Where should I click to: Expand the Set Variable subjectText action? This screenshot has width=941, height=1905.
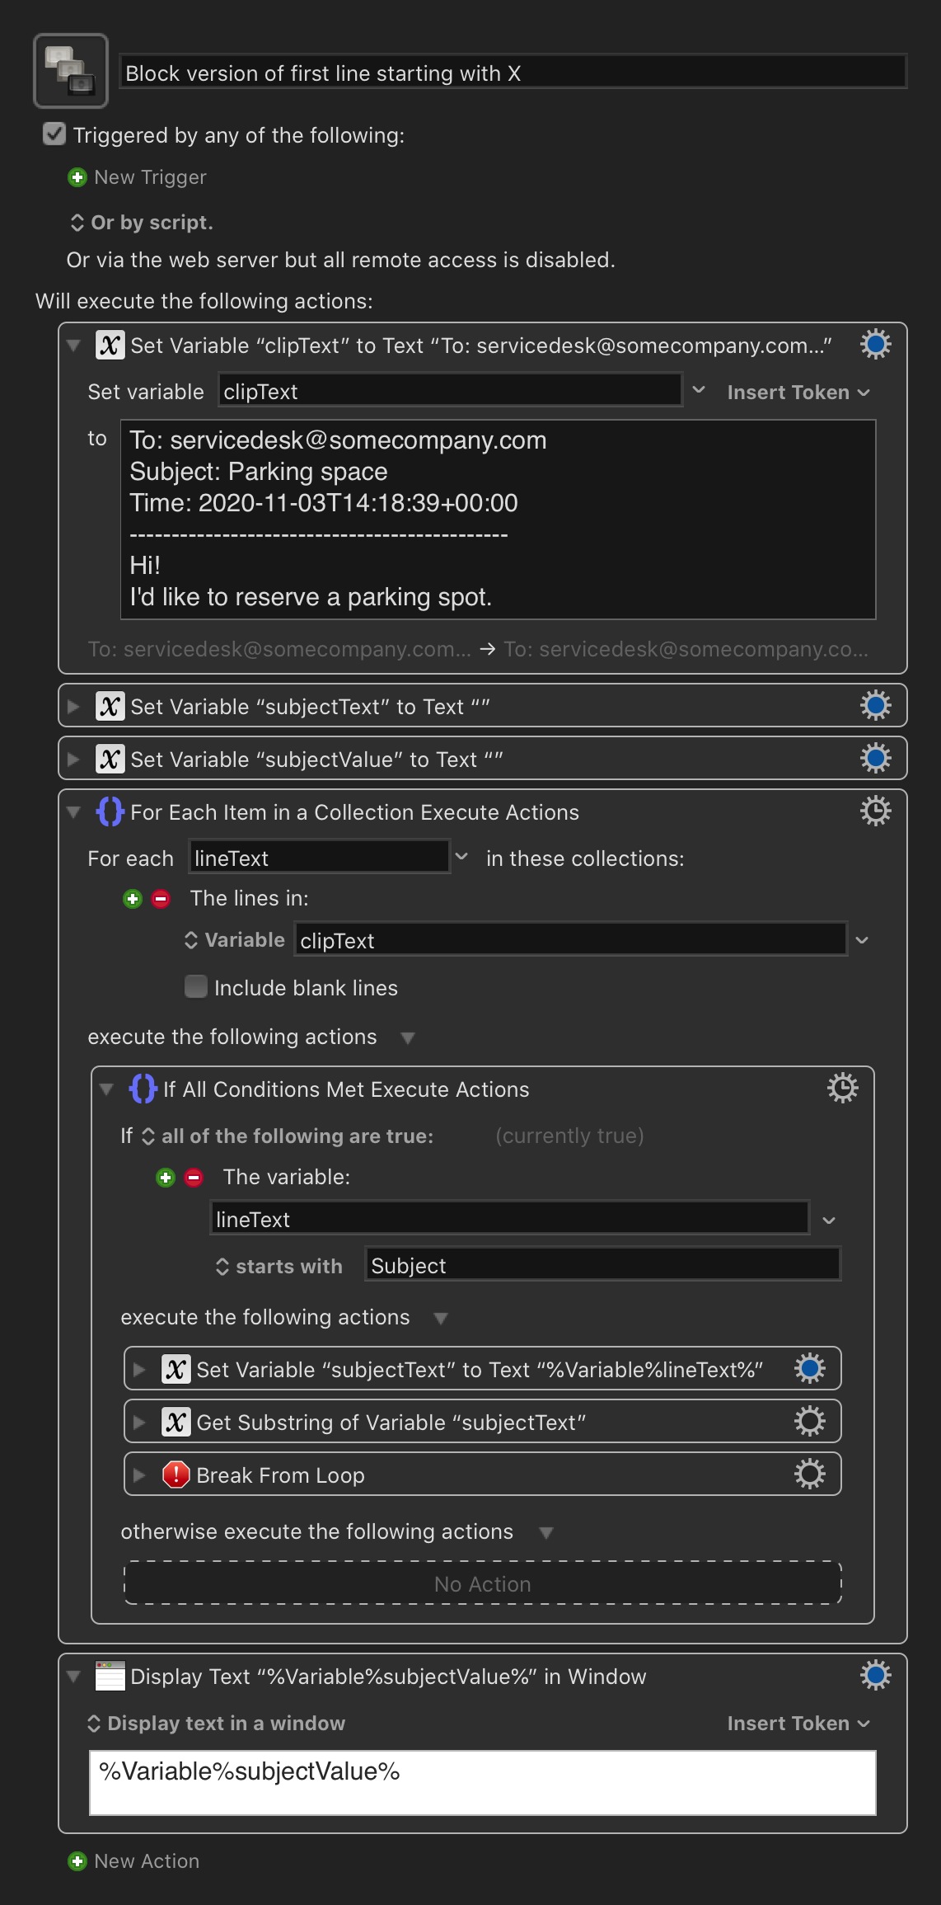73,707
